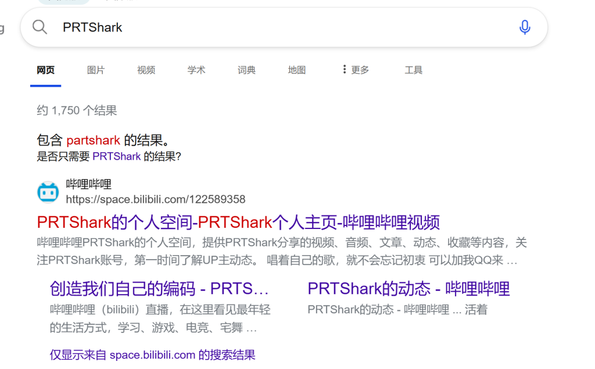595x369 pixels.
Task: Click the snippet starting 哔哩哔哩（bilibili）直播
Action: [x=160, y=318]
